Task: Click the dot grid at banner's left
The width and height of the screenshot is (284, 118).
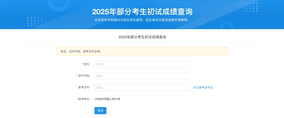Action: click(36, 21)
